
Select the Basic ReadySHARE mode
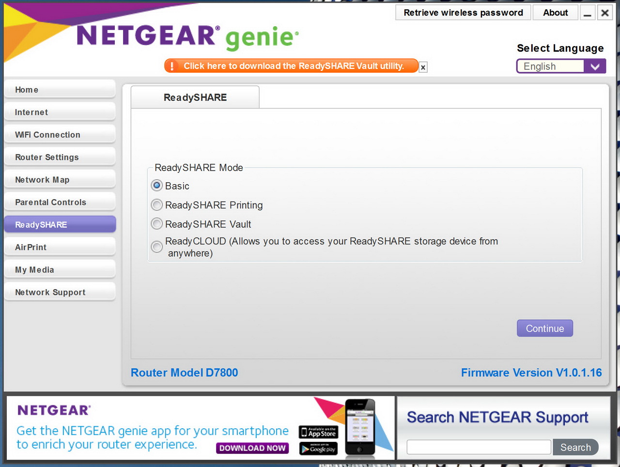pos(157,186)
